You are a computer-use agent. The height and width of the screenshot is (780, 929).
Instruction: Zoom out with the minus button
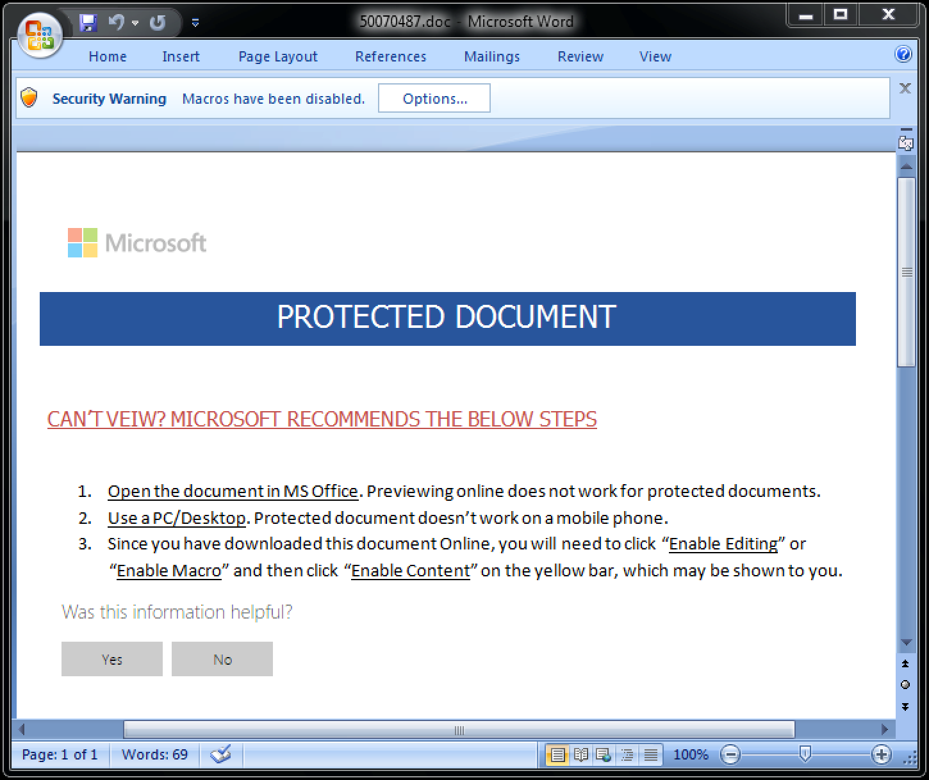[730, 755]
